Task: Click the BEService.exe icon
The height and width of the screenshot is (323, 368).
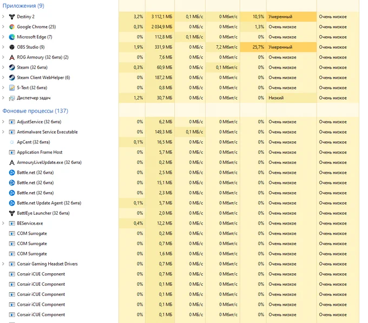Action: click(12, 223)
